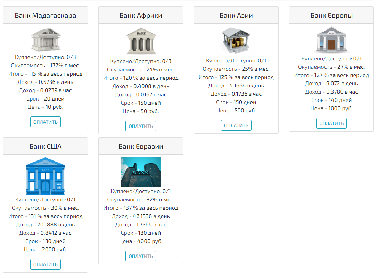The height and width of the screenshot is (278, 378).
Task: Click 'Доход - 0.5736 в день'
Action: [x=45, y=82]
